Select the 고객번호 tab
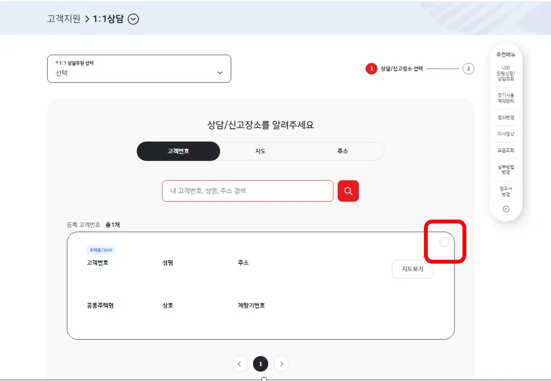The image size is (551, 381). tap(178, 151)
